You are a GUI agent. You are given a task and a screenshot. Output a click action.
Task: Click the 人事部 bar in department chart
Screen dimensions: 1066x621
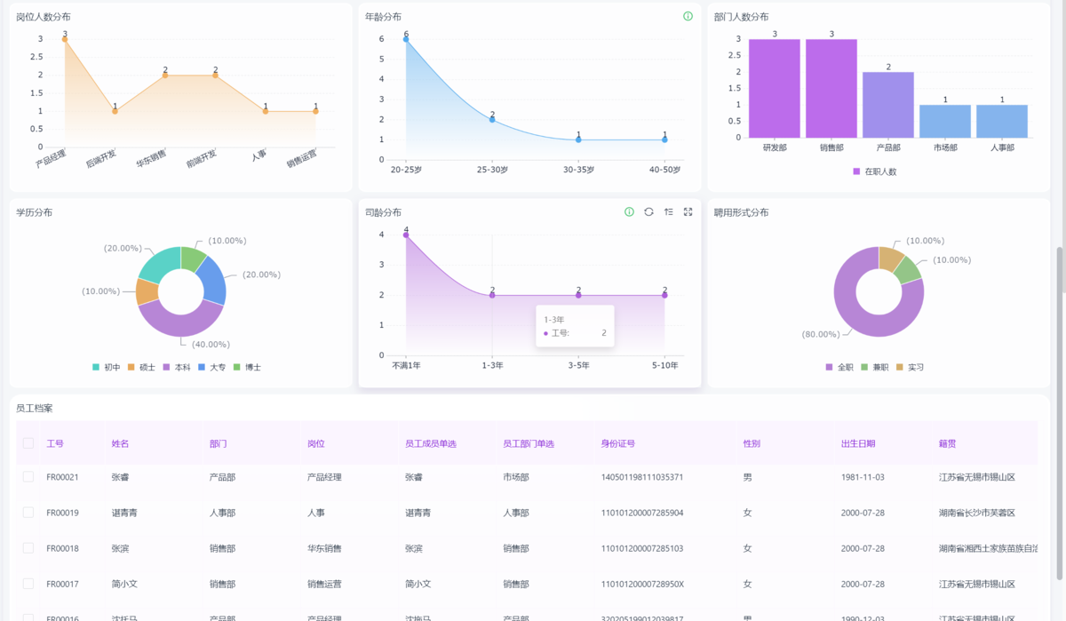(1002, 122)
